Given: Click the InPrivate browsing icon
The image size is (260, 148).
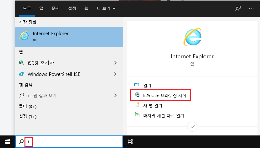Looking at the screenshot, I should click(137, 95).
